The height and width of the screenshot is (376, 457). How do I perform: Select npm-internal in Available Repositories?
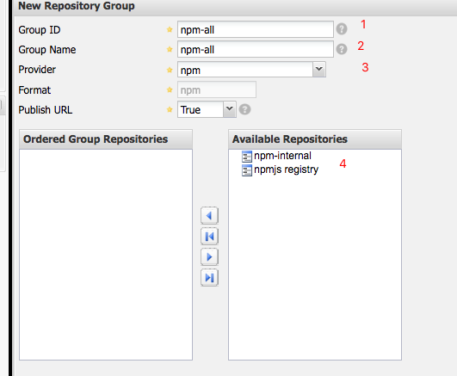[282, 156]
